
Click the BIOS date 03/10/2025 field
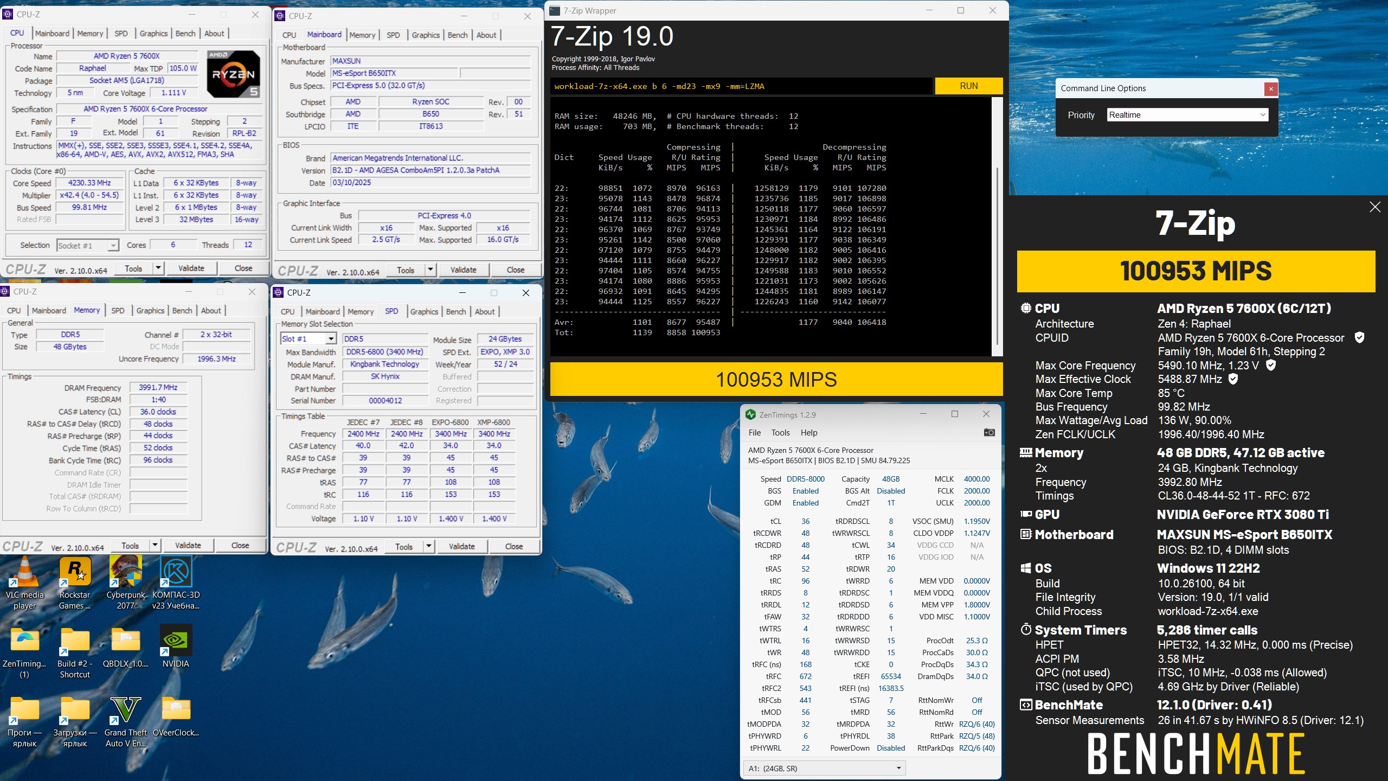(430, 182)
